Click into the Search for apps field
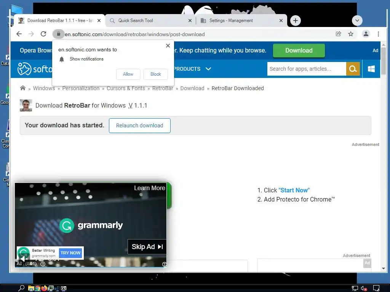This screenshot has width=390, height=292. pos(307,69)
